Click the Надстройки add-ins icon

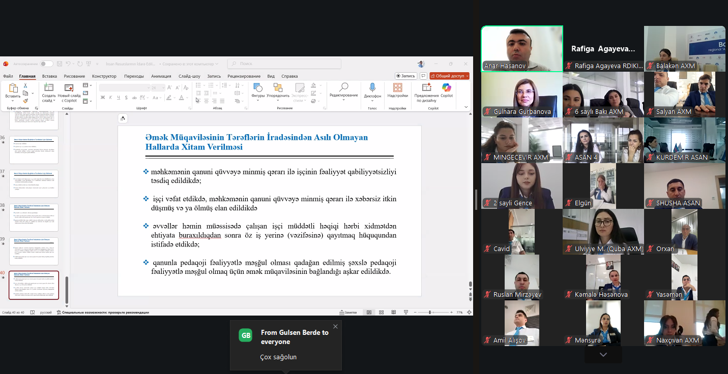pos(397,88)
